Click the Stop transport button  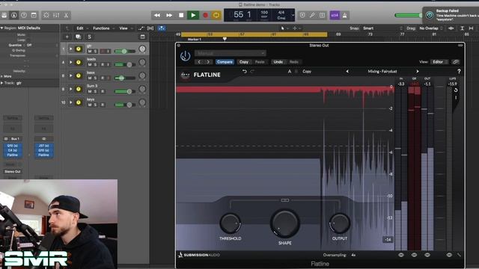click(x=181, y=15)
